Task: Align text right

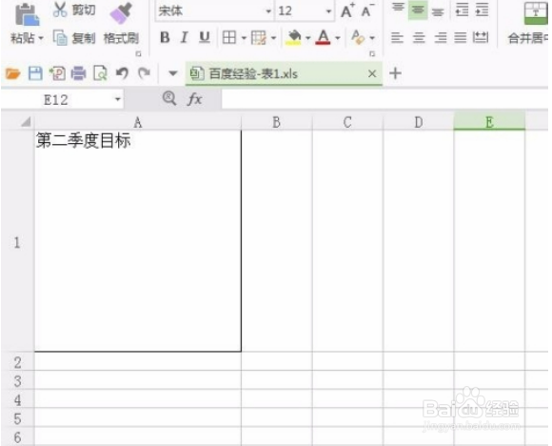Action: click(440, 37)
